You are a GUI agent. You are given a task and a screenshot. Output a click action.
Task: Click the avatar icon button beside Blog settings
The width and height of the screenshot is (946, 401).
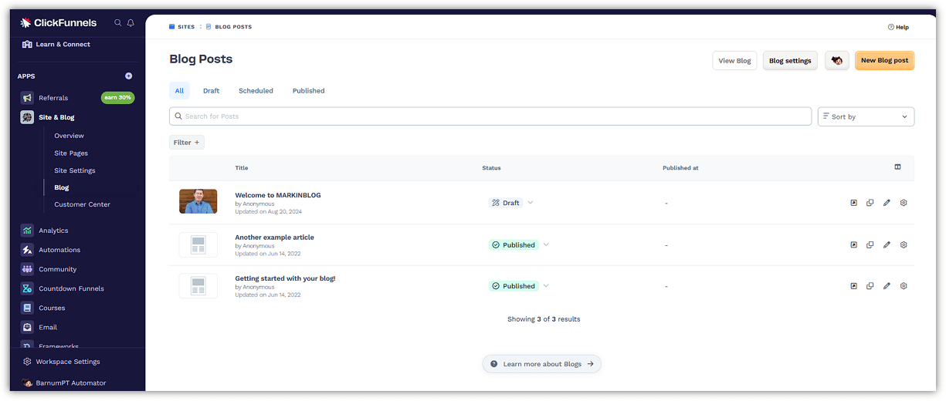pos(837,61)
